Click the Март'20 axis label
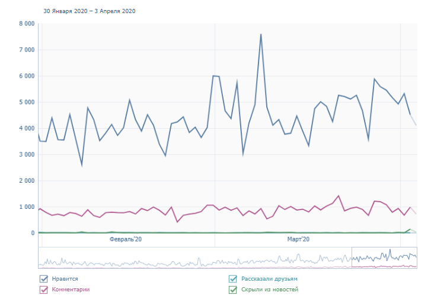431x305 pixels. tap(299, 239)
